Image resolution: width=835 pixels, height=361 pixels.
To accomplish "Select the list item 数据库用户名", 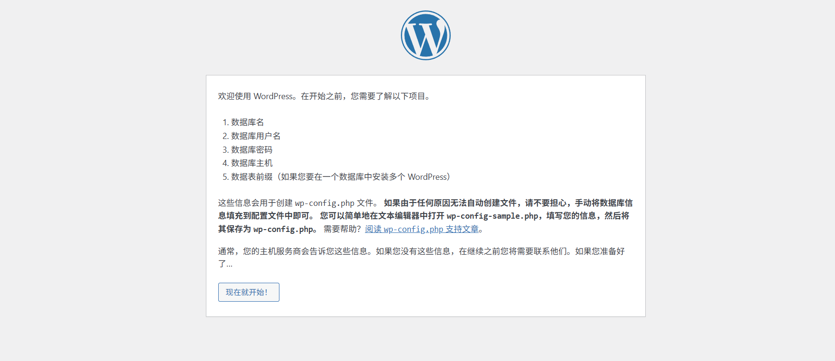I will coord(256,136).
